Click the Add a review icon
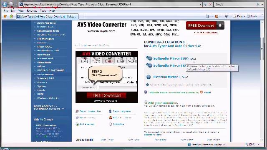The height and width of the screenshot is (150, 267). [x=77, y=124]
